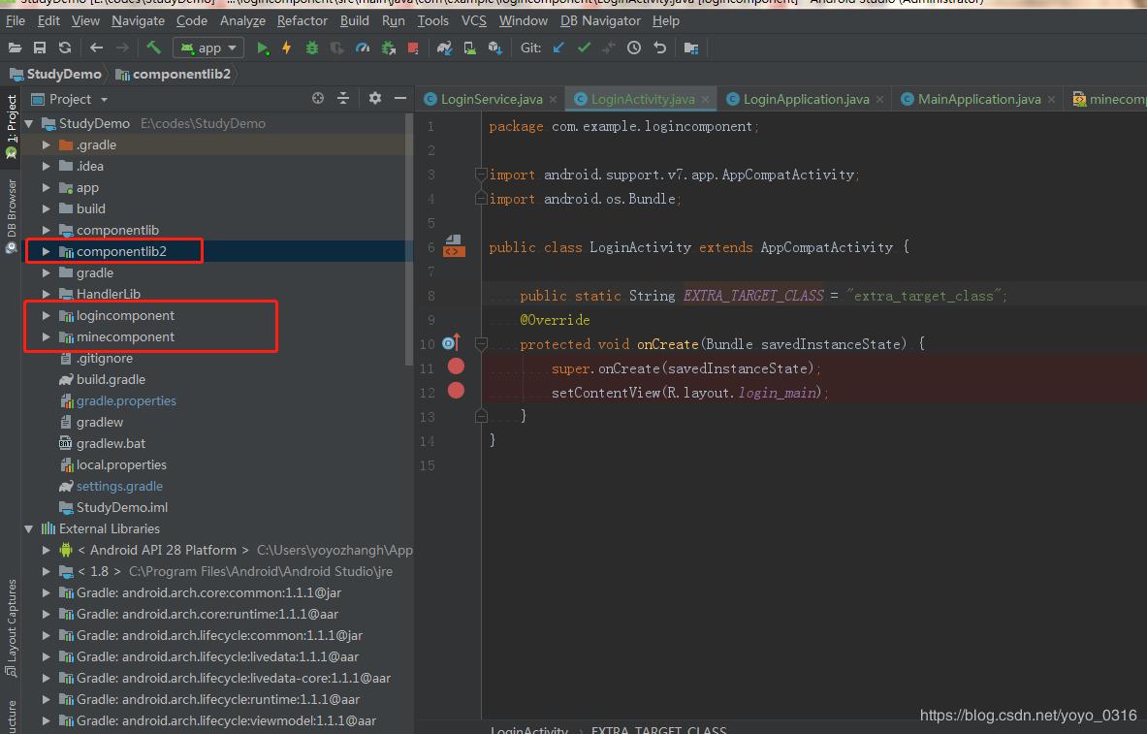Viewport: 1147px width, 734px height.
Task: Expand the app module folder
Action: click(x=47, y=187)
